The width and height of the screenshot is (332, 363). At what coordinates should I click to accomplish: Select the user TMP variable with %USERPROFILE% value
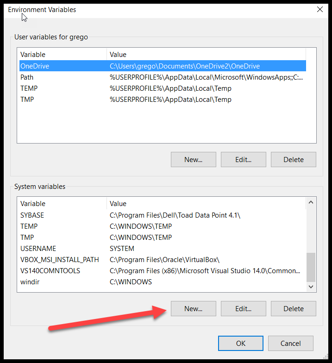163,99
